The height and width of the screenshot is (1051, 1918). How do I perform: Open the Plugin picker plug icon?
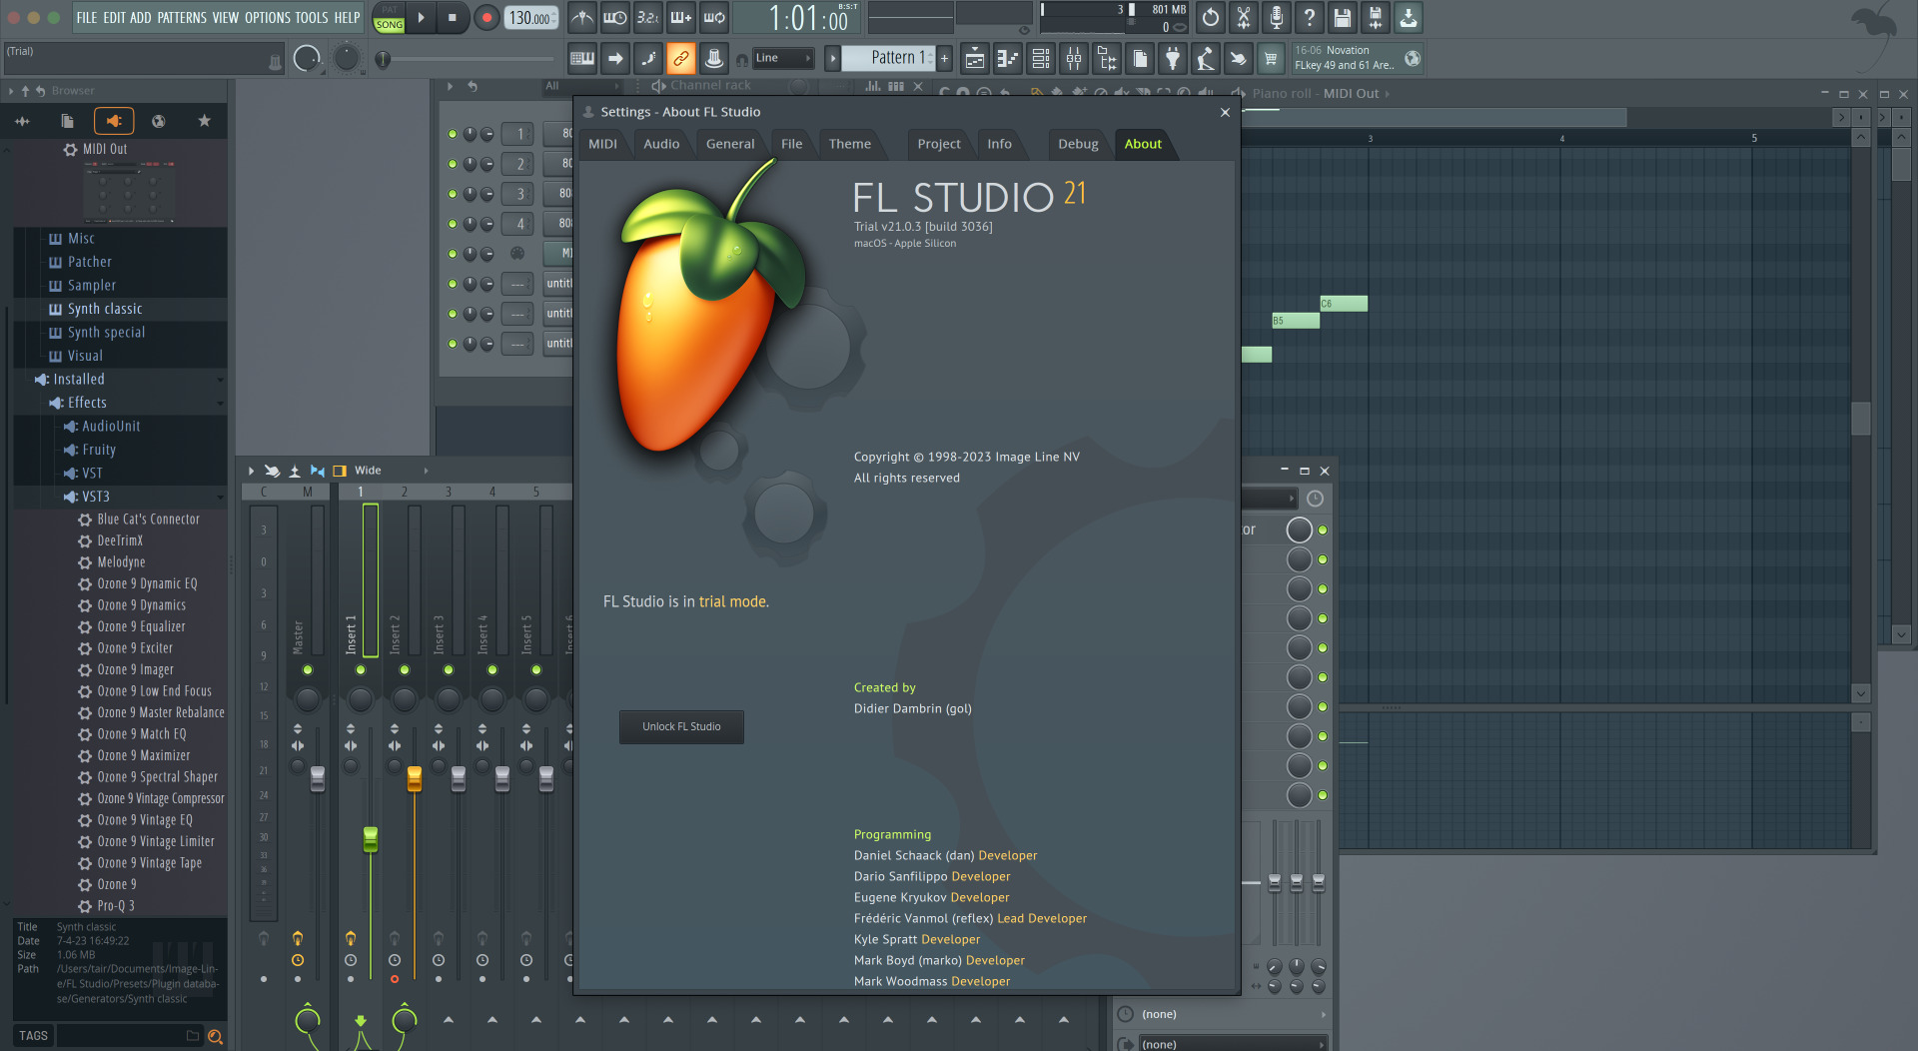1172,59
